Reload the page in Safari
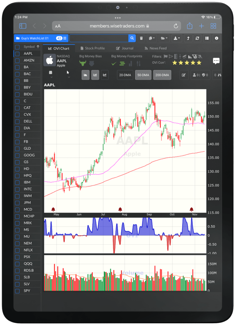 pyautogui.click(x=176, y=26)
